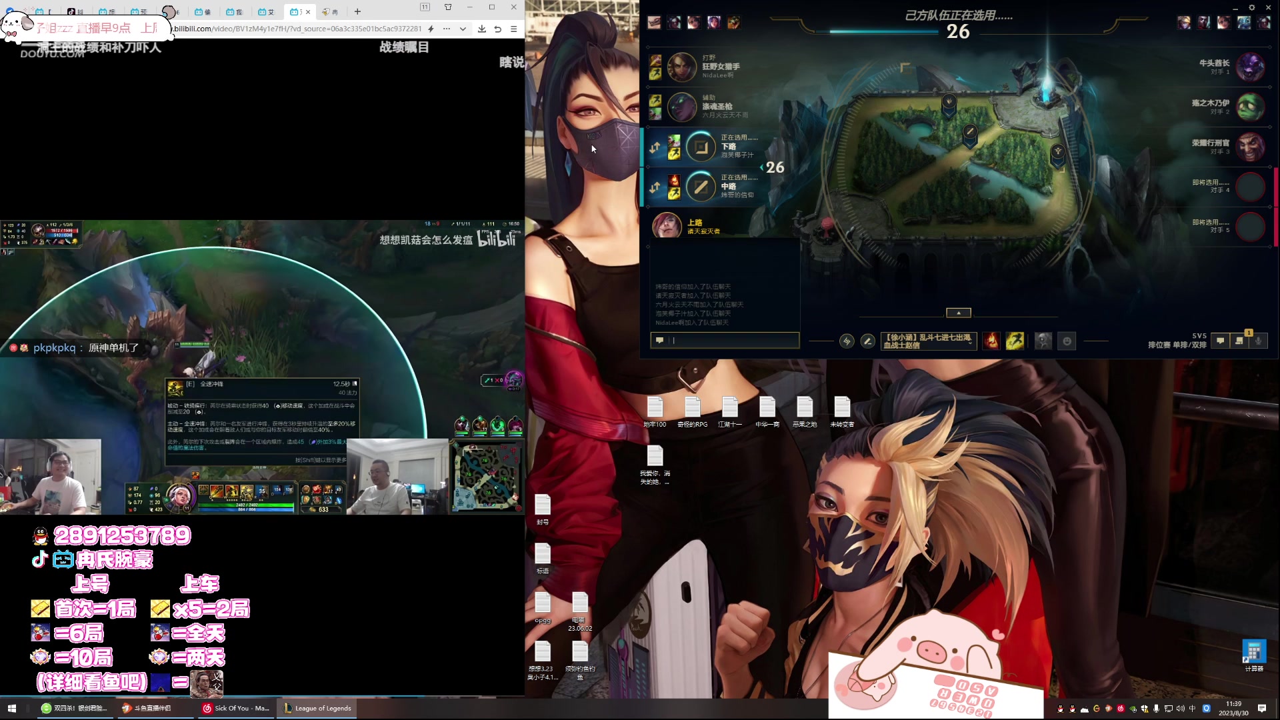
Task: Click the 上路 player portrait
Action: coord(666,225)
